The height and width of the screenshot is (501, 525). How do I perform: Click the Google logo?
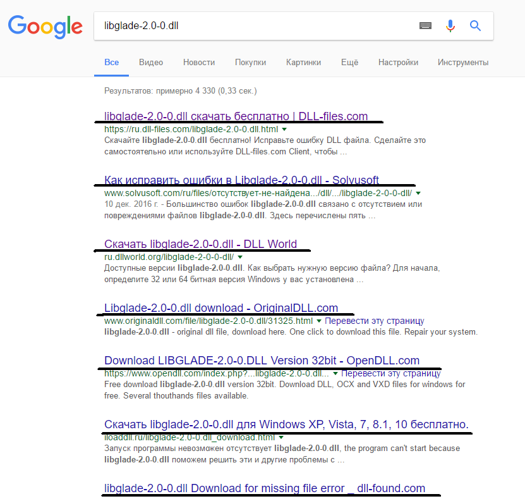pyautogui.click(x=45, y=27)
